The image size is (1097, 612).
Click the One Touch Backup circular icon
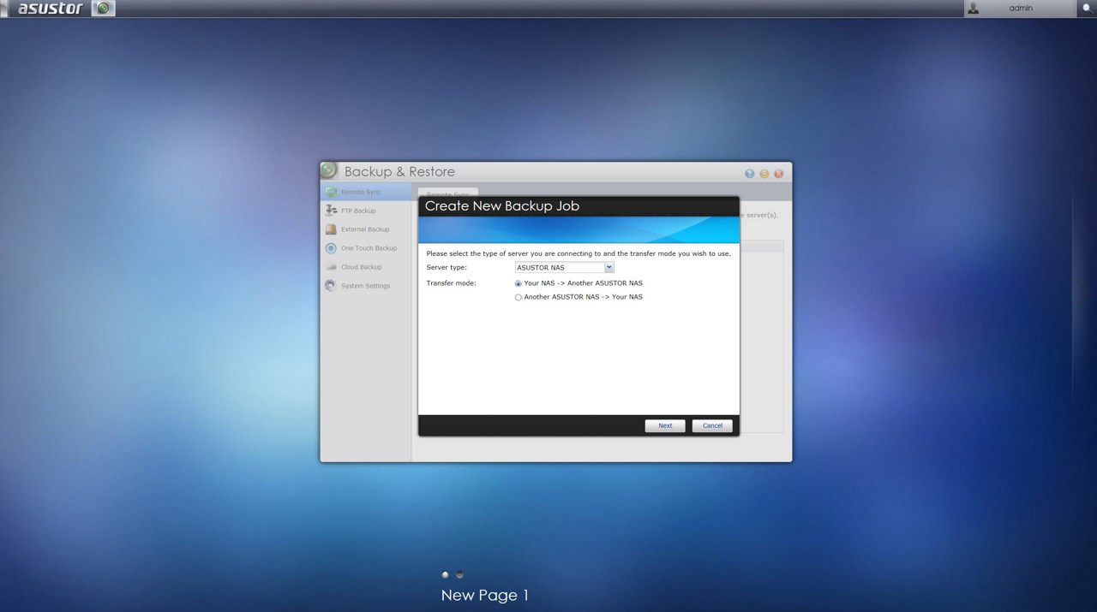pyautogui.click(x=331, y=248)
